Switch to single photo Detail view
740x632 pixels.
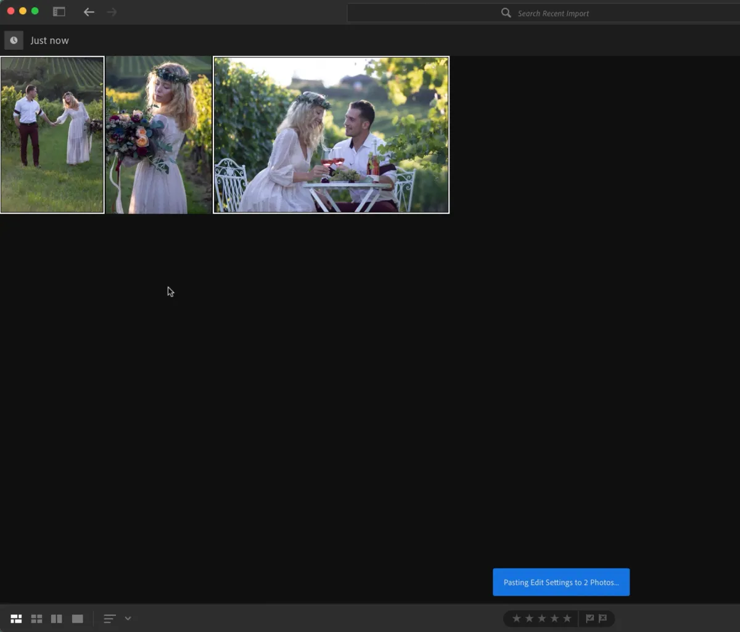[77, 618]
